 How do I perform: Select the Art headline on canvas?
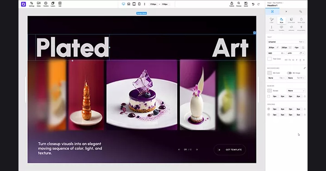coord(230,47)
